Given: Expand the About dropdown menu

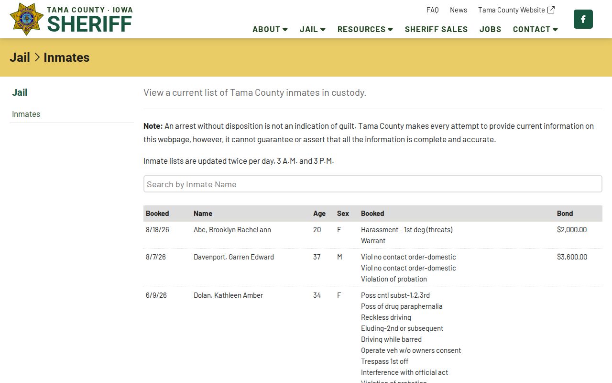Looking at the screenshot, I should click(x=270, y=29).
